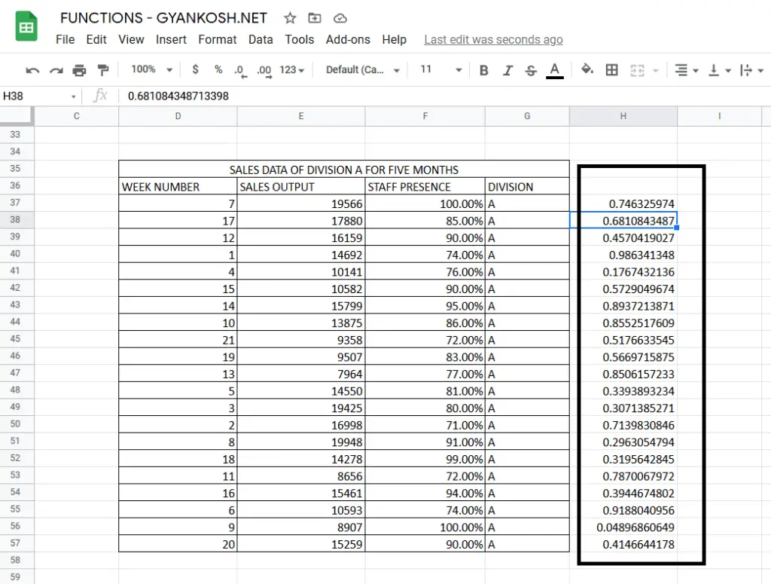Open the Help menu

395,40
